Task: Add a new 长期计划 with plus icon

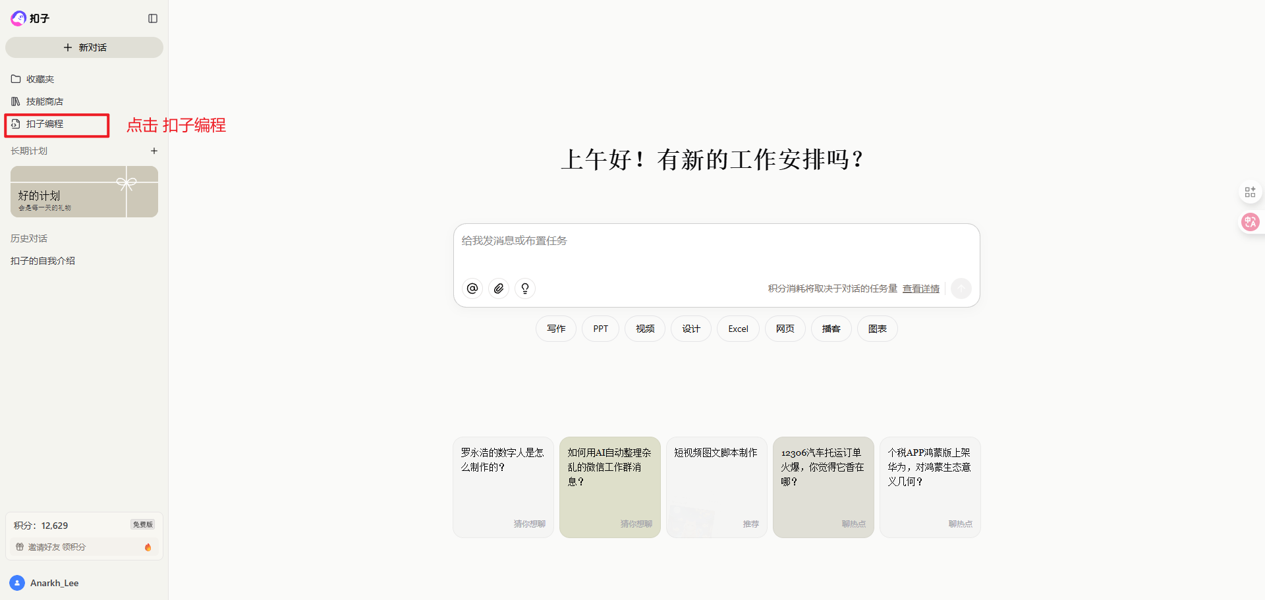Action: click(x=154, y=151)
